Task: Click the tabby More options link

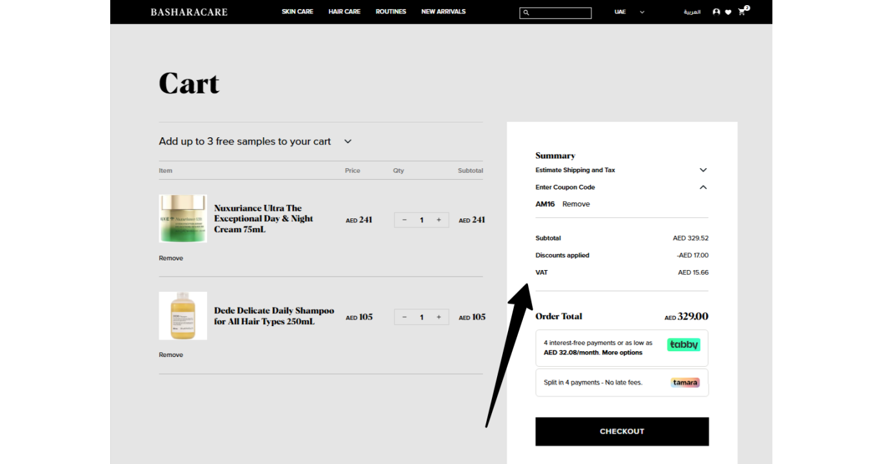Action: [x=622, y=353]
